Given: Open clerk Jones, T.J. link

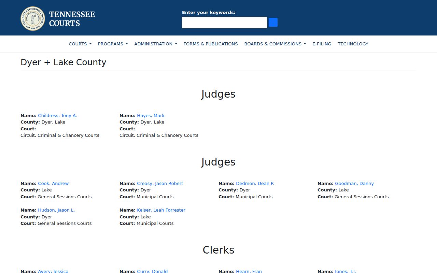Looking at the screenshot, I should [x=346, y=271].
